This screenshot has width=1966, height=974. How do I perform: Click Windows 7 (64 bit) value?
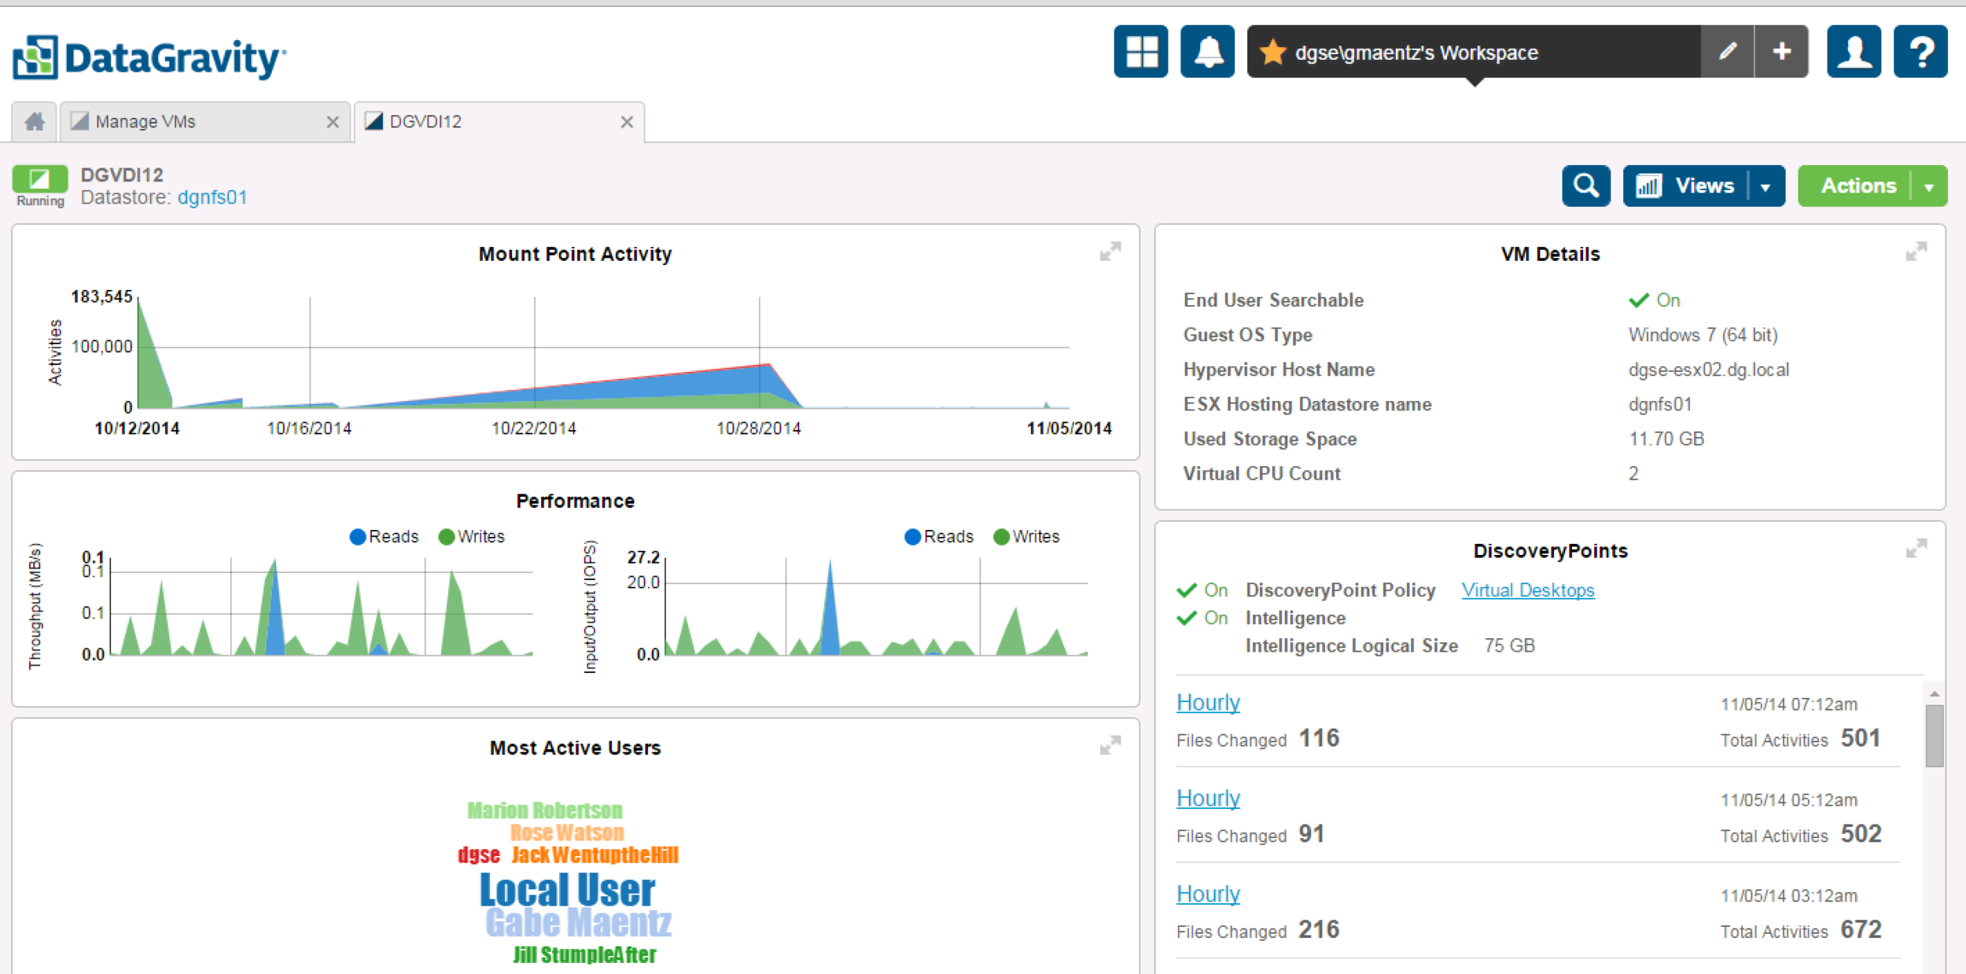point(1703,335)
